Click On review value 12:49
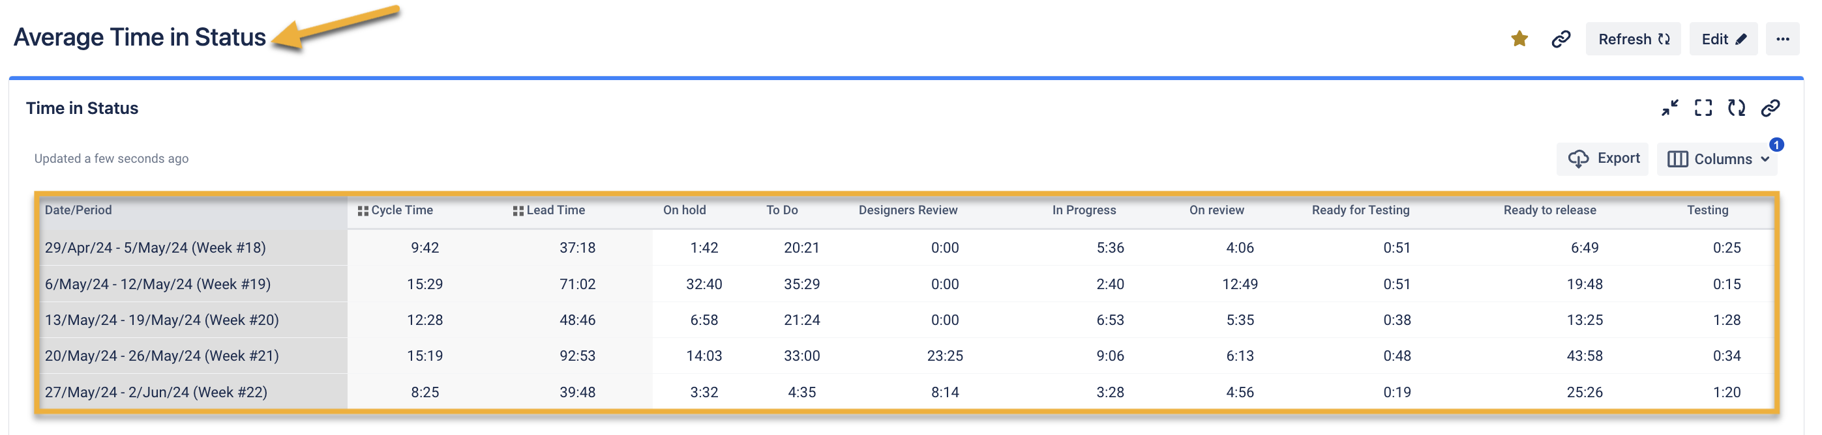1822x435 pixels. pyautogui.click(x=1240, y=284)
